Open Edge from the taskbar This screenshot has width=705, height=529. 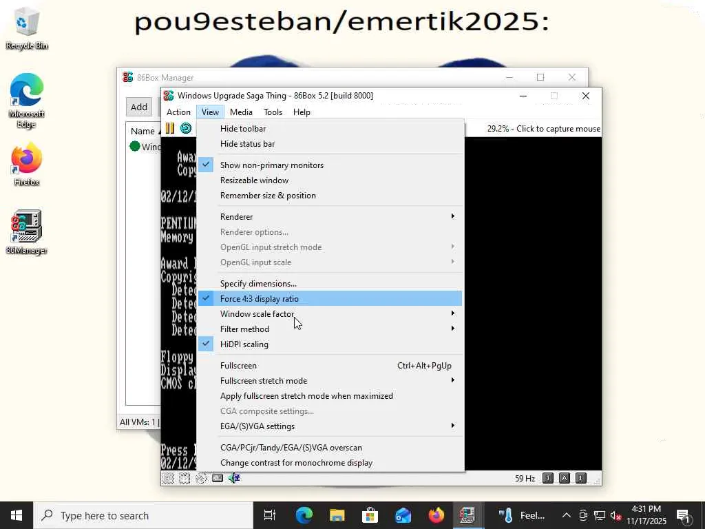(x=304, y=515)
